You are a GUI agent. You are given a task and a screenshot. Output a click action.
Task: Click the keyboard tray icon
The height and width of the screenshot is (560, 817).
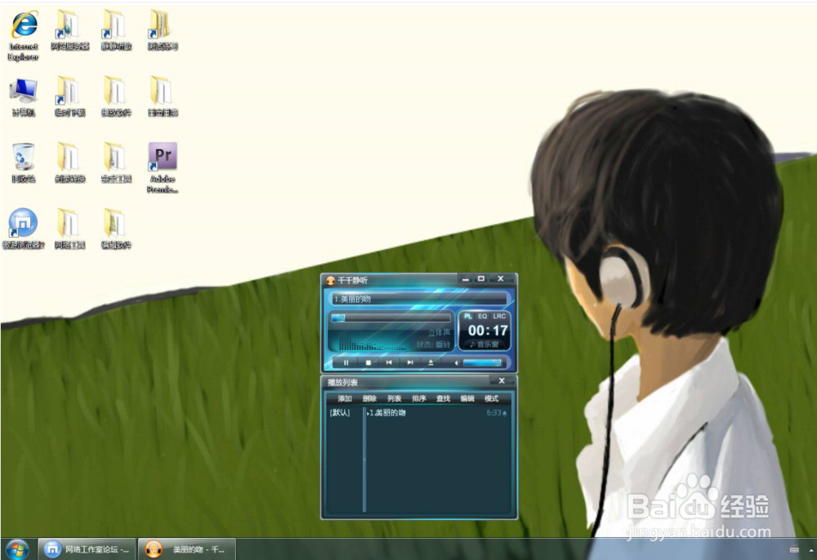coord(795,549)
